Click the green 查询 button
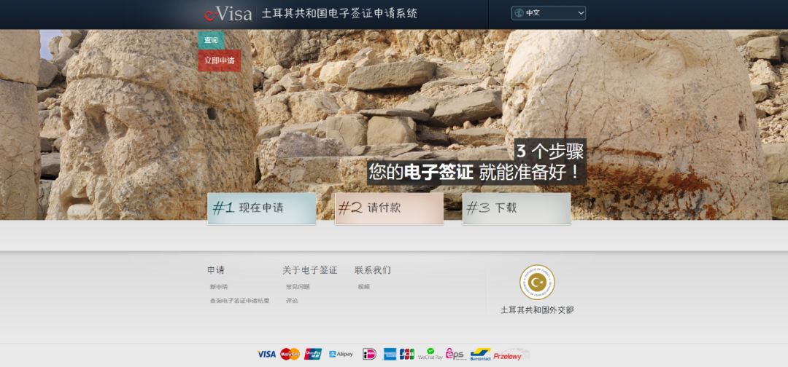Image resolution: width=788 pixels, height=367 pixels. [x=211, y=40]
